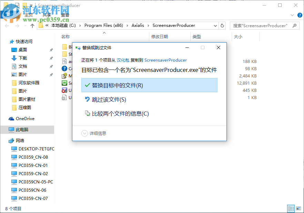
Task: Open the ScreensaverProducer destination folder link
Action: [165, 60]
